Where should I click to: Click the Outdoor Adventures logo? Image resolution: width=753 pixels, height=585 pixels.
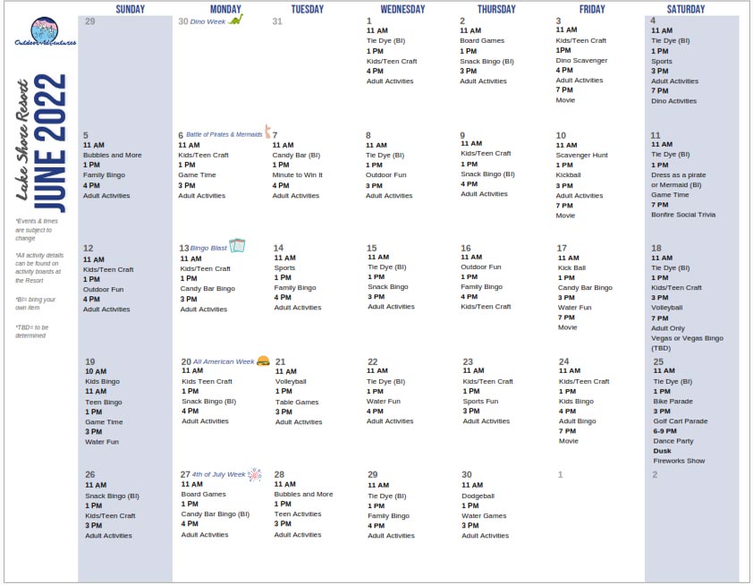[45, 31]
